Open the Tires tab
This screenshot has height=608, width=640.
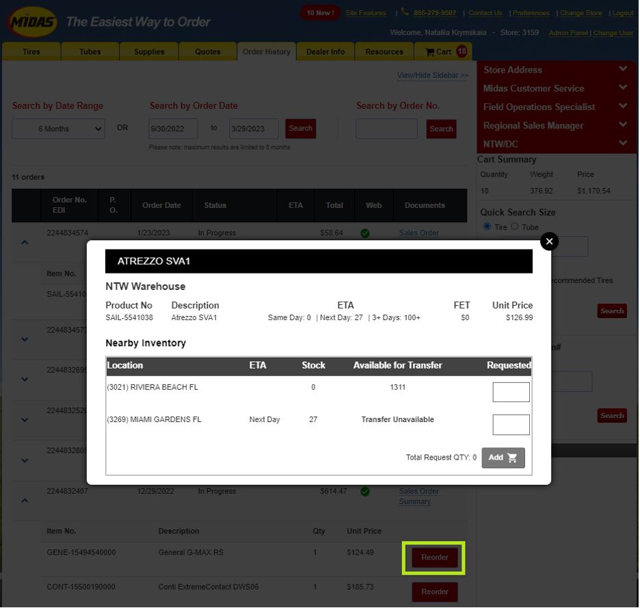click(x=31, y=51)
